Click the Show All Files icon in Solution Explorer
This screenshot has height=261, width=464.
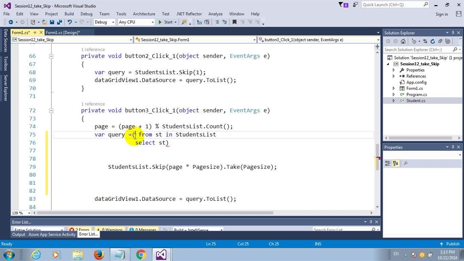(x=448, y=41)
